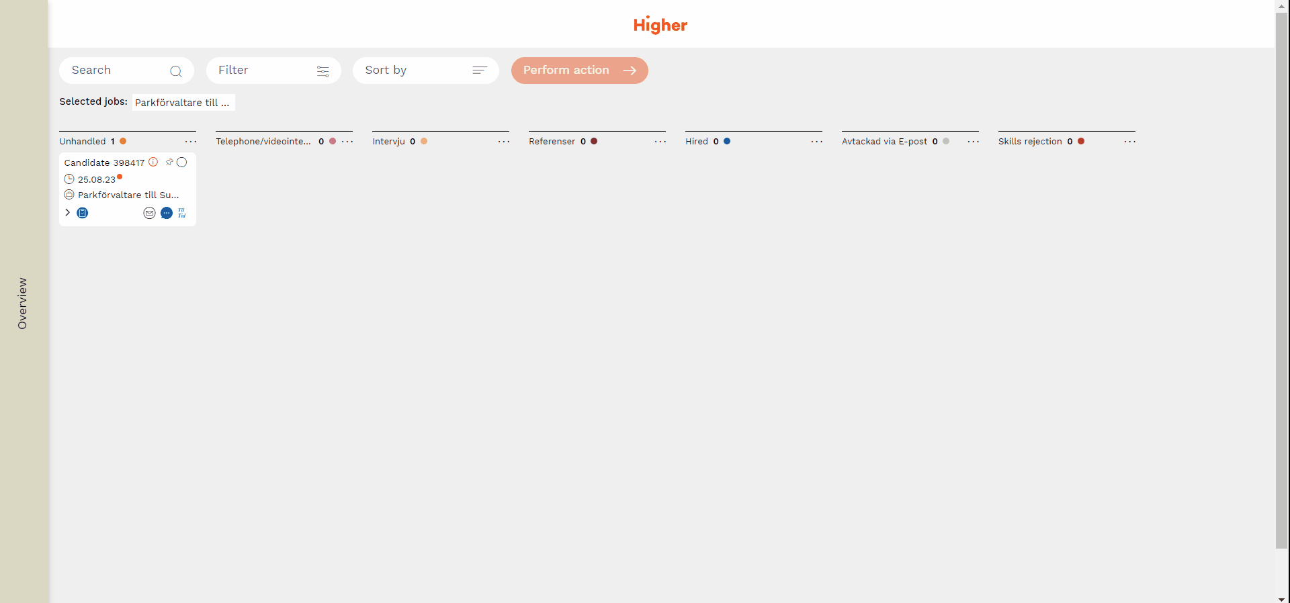Open Unhandled column three-dot menu
The width and height of the screenshot is (1290, 603).
(191, 142)
